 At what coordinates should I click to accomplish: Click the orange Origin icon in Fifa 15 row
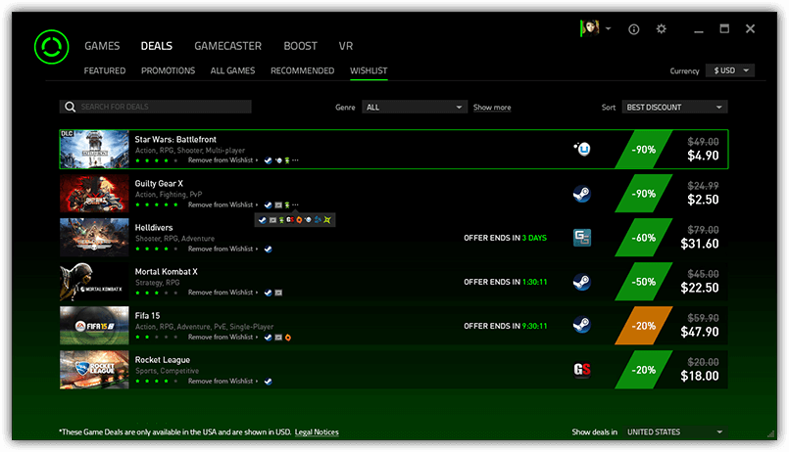pos(288,338)
